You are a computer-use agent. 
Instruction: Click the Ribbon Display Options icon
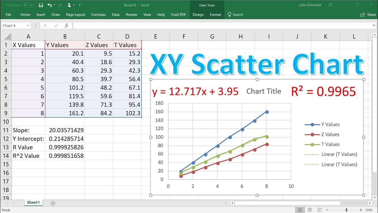[x=330, y=5]
